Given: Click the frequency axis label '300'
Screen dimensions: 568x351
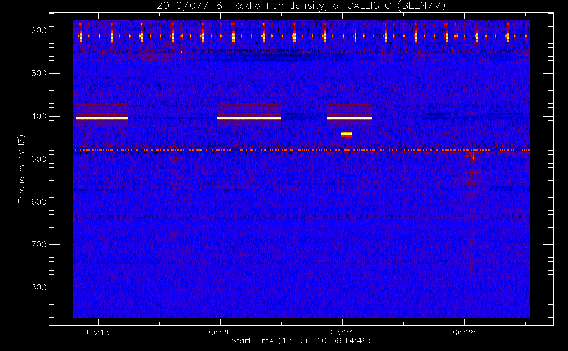Looking at the screenshot, I should pos(39,73).
